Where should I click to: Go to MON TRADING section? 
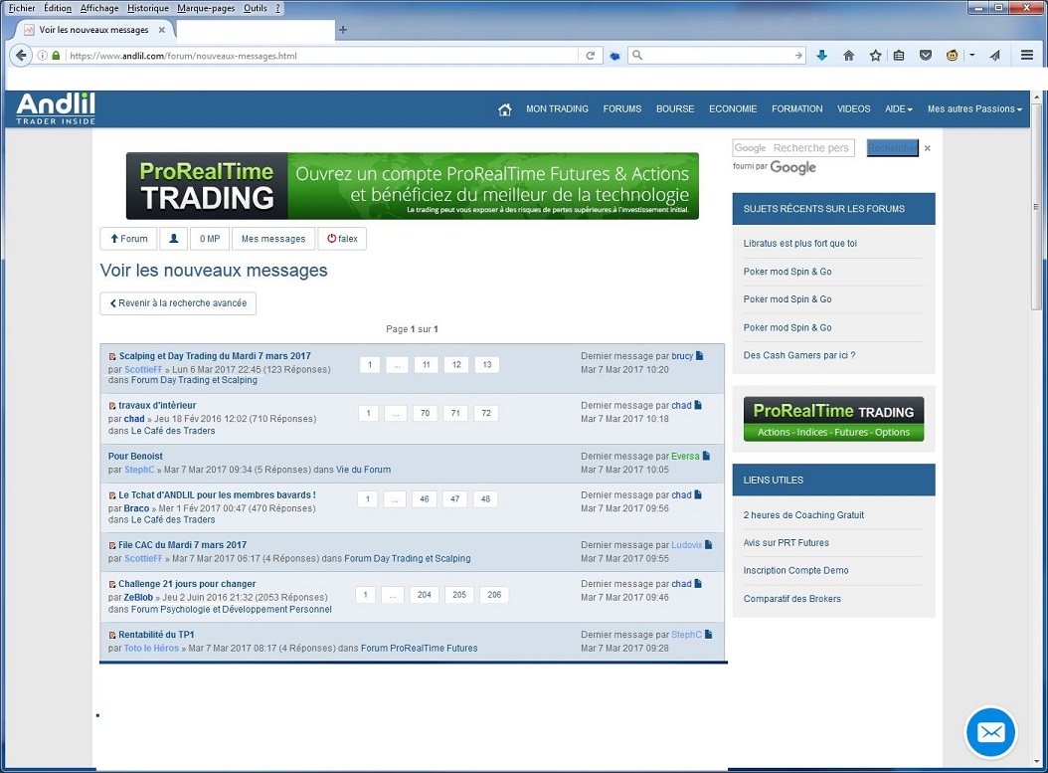[557, 109]
